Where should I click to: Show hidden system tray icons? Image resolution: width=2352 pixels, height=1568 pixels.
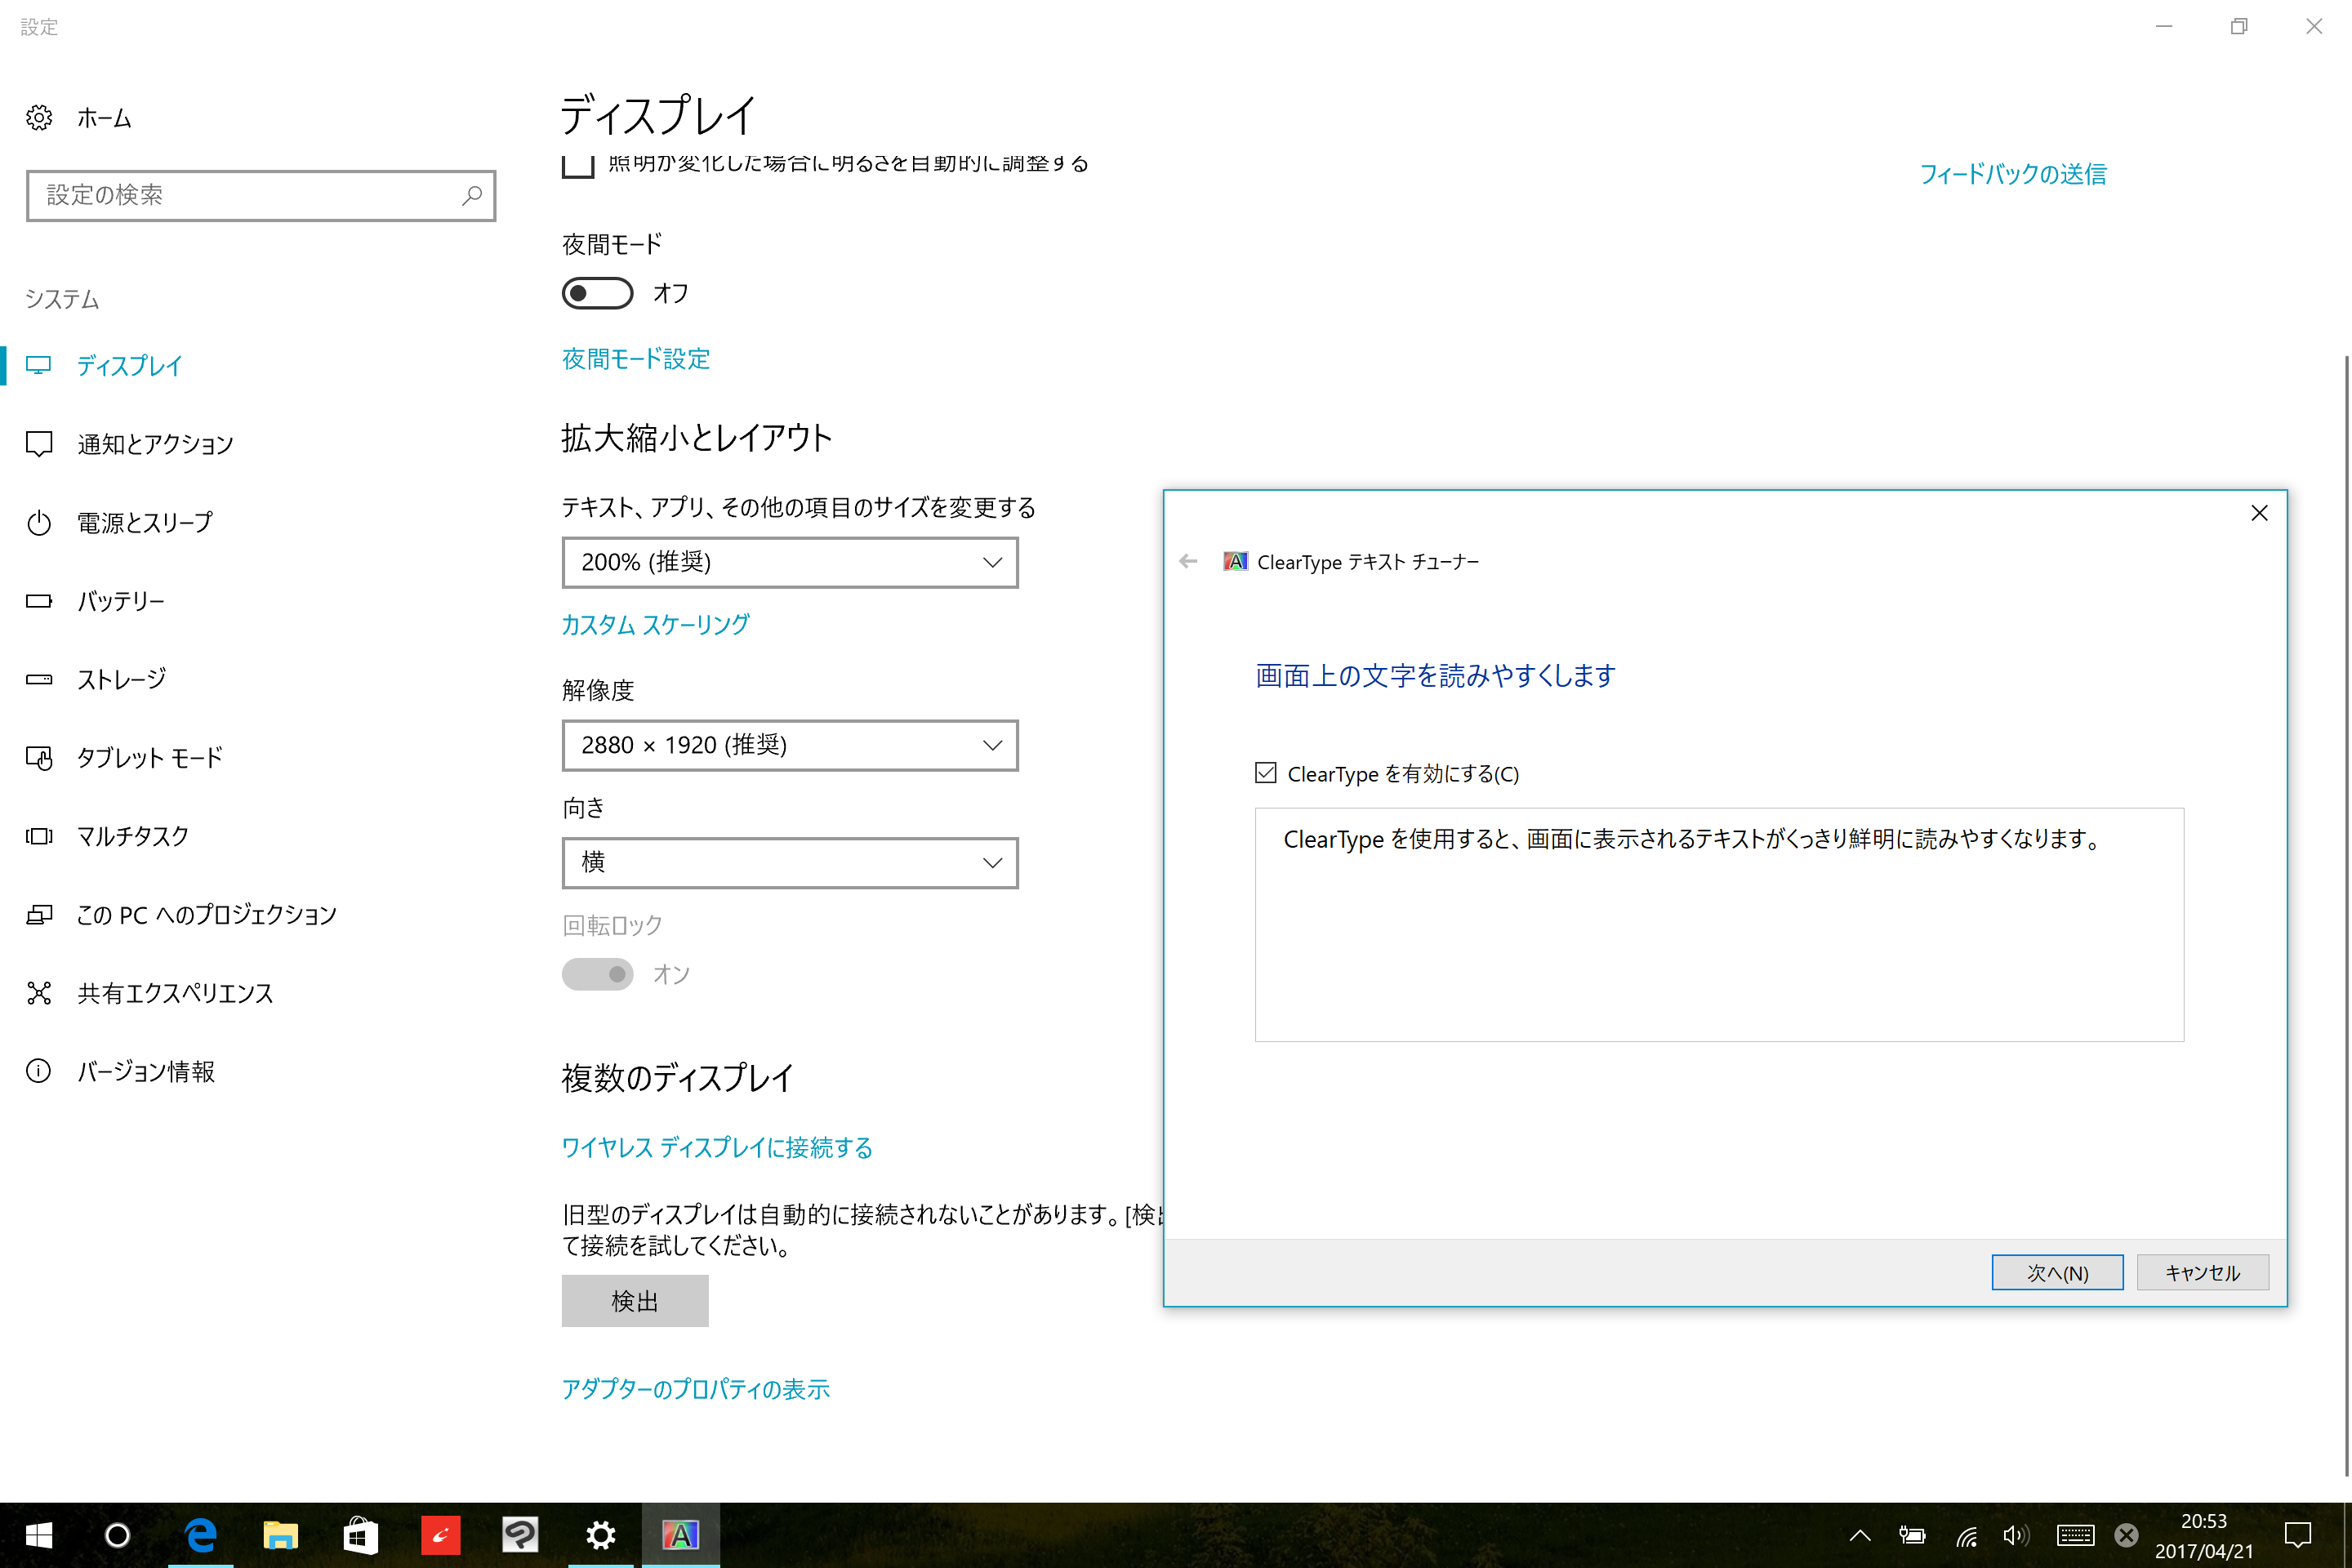click(x=1860, y=1535)
